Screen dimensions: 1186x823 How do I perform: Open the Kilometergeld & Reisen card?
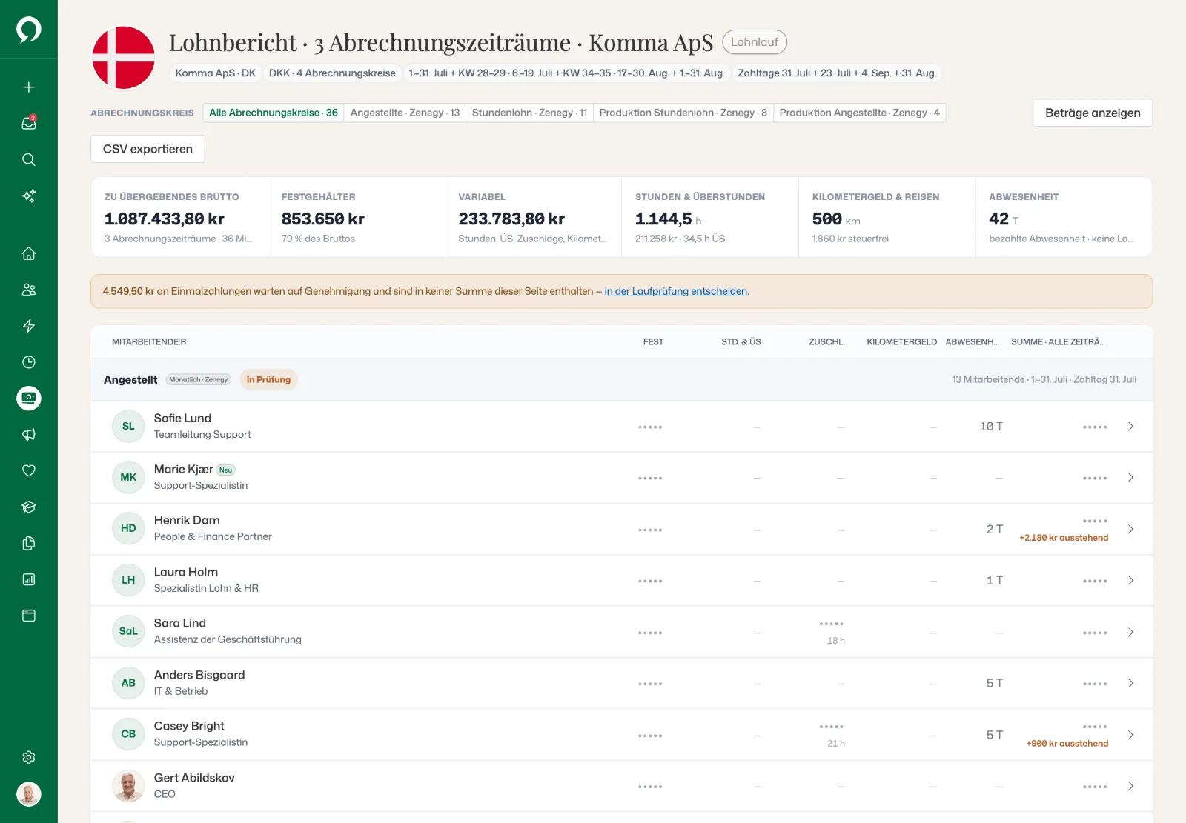tap(887, 217)
